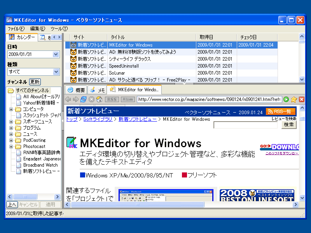
Task: Follow the トップ breadcrumb link
Action: tap(72, 119)
